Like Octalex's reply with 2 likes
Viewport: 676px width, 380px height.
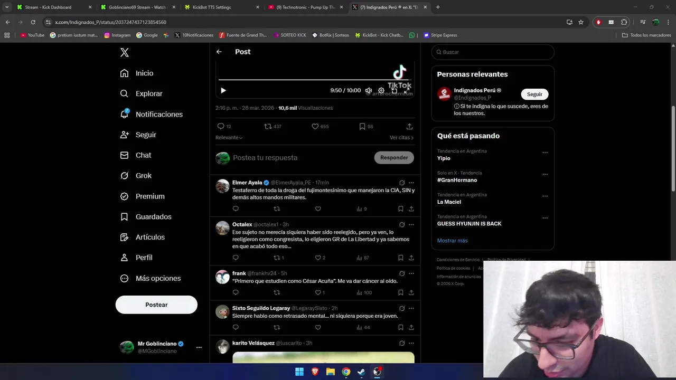(320, 258)
